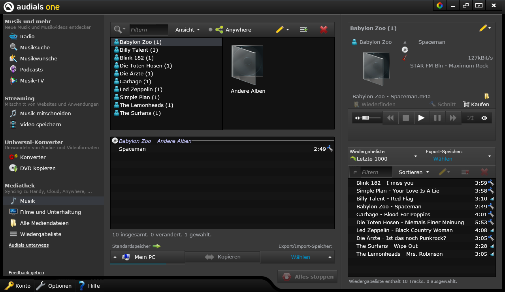This screenshot has height=292, width=505.
Task: Click the pause button
Action: tap(437, 118)
